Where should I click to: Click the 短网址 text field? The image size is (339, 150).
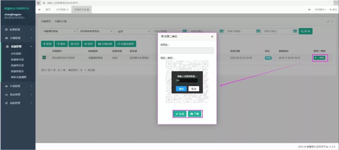(187, 51)
